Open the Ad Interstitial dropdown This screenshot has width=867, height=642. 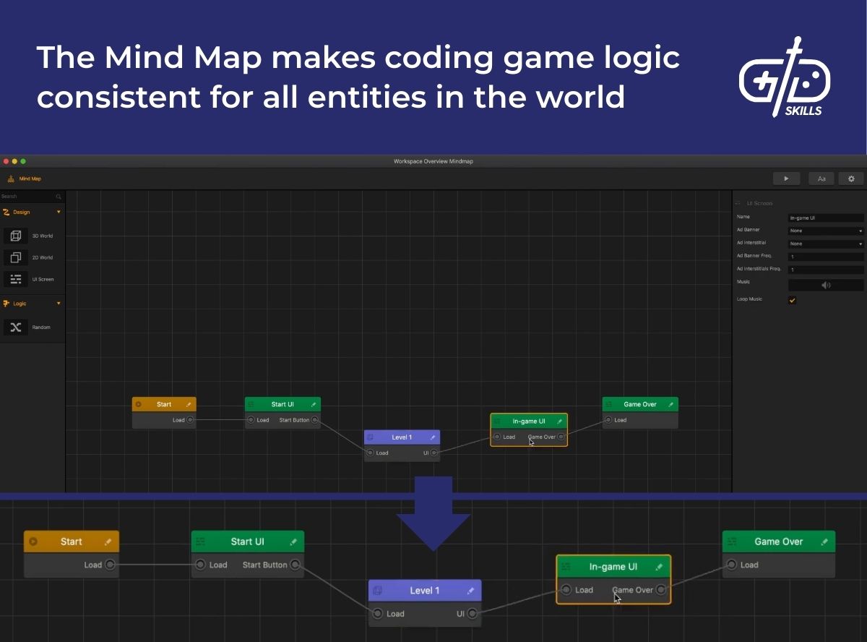click(825, 242)
